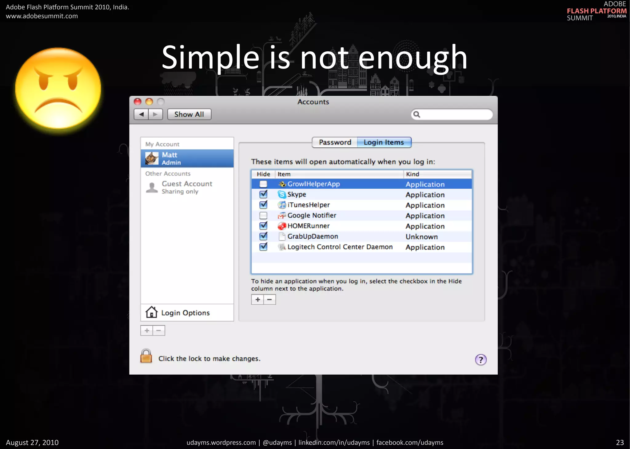
Task: Enable Hide checkbox for Google Notifier
Action: [x=263, y=215]
